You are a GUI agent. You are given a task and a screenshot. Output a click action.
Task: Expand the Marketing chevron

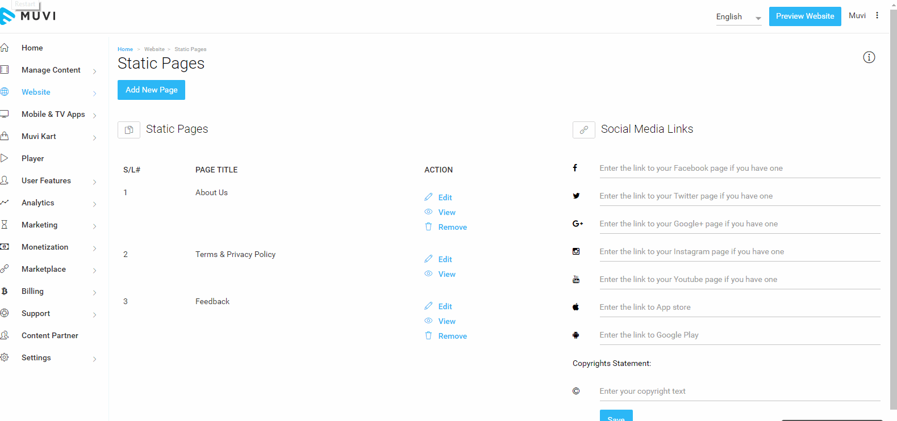tap(94, 226)
